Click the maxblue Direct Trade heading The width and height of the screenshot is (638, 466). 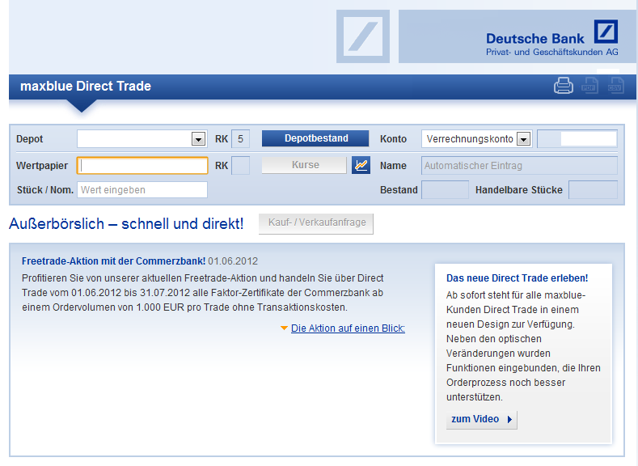pyautogui.click(x=86, y=87)
